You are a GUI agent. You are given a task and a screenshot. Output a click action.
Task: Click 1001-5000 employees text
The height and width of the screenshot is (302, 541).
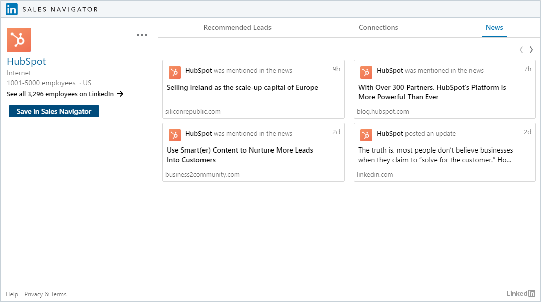[41, 83]
